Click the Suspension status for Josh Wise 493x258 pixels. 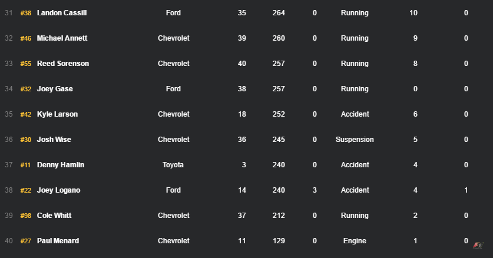pos(355,140)
